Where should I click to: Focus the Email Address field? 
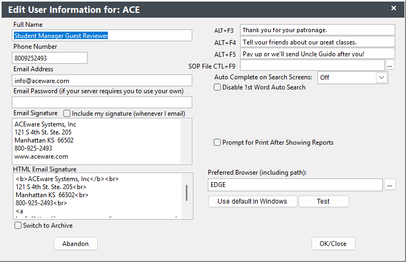(102, 80)
